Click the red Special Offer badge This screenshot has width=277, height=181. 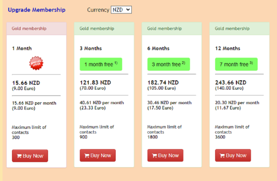pyautogui.click(x=36, y=63)
